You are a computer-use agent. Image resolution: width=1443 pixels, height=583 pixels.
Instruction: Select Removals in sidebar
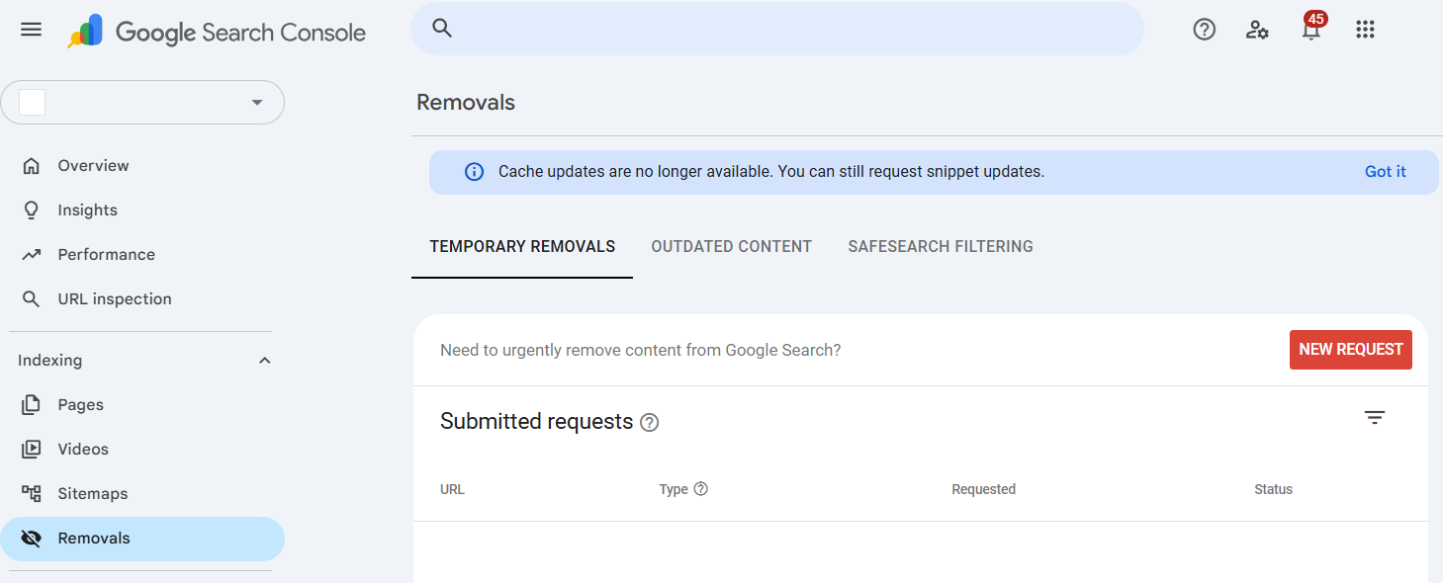click(x=142, y=539)
